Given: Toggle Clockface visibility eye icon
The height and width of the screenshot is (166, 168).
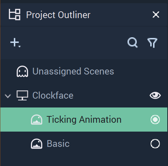Looking at the screenshot, I should [155, 95].
